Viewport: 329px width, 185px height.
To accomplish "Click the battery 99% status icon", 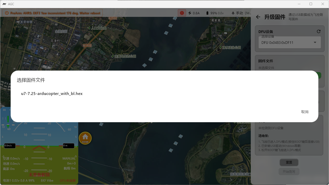I will 207,13.
